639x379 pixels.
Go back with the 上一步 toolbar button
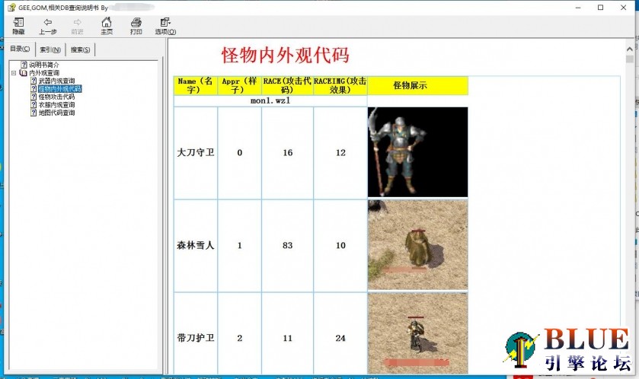click(x=48, y=26)
